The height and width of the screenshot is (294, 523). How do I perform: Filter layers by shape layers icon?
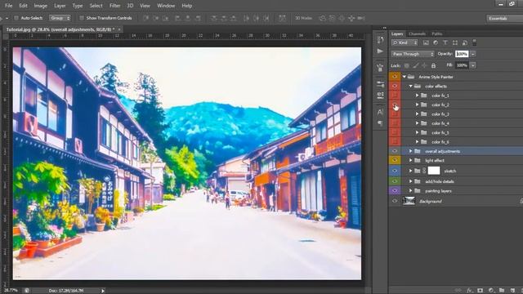[x=455, y=42]
